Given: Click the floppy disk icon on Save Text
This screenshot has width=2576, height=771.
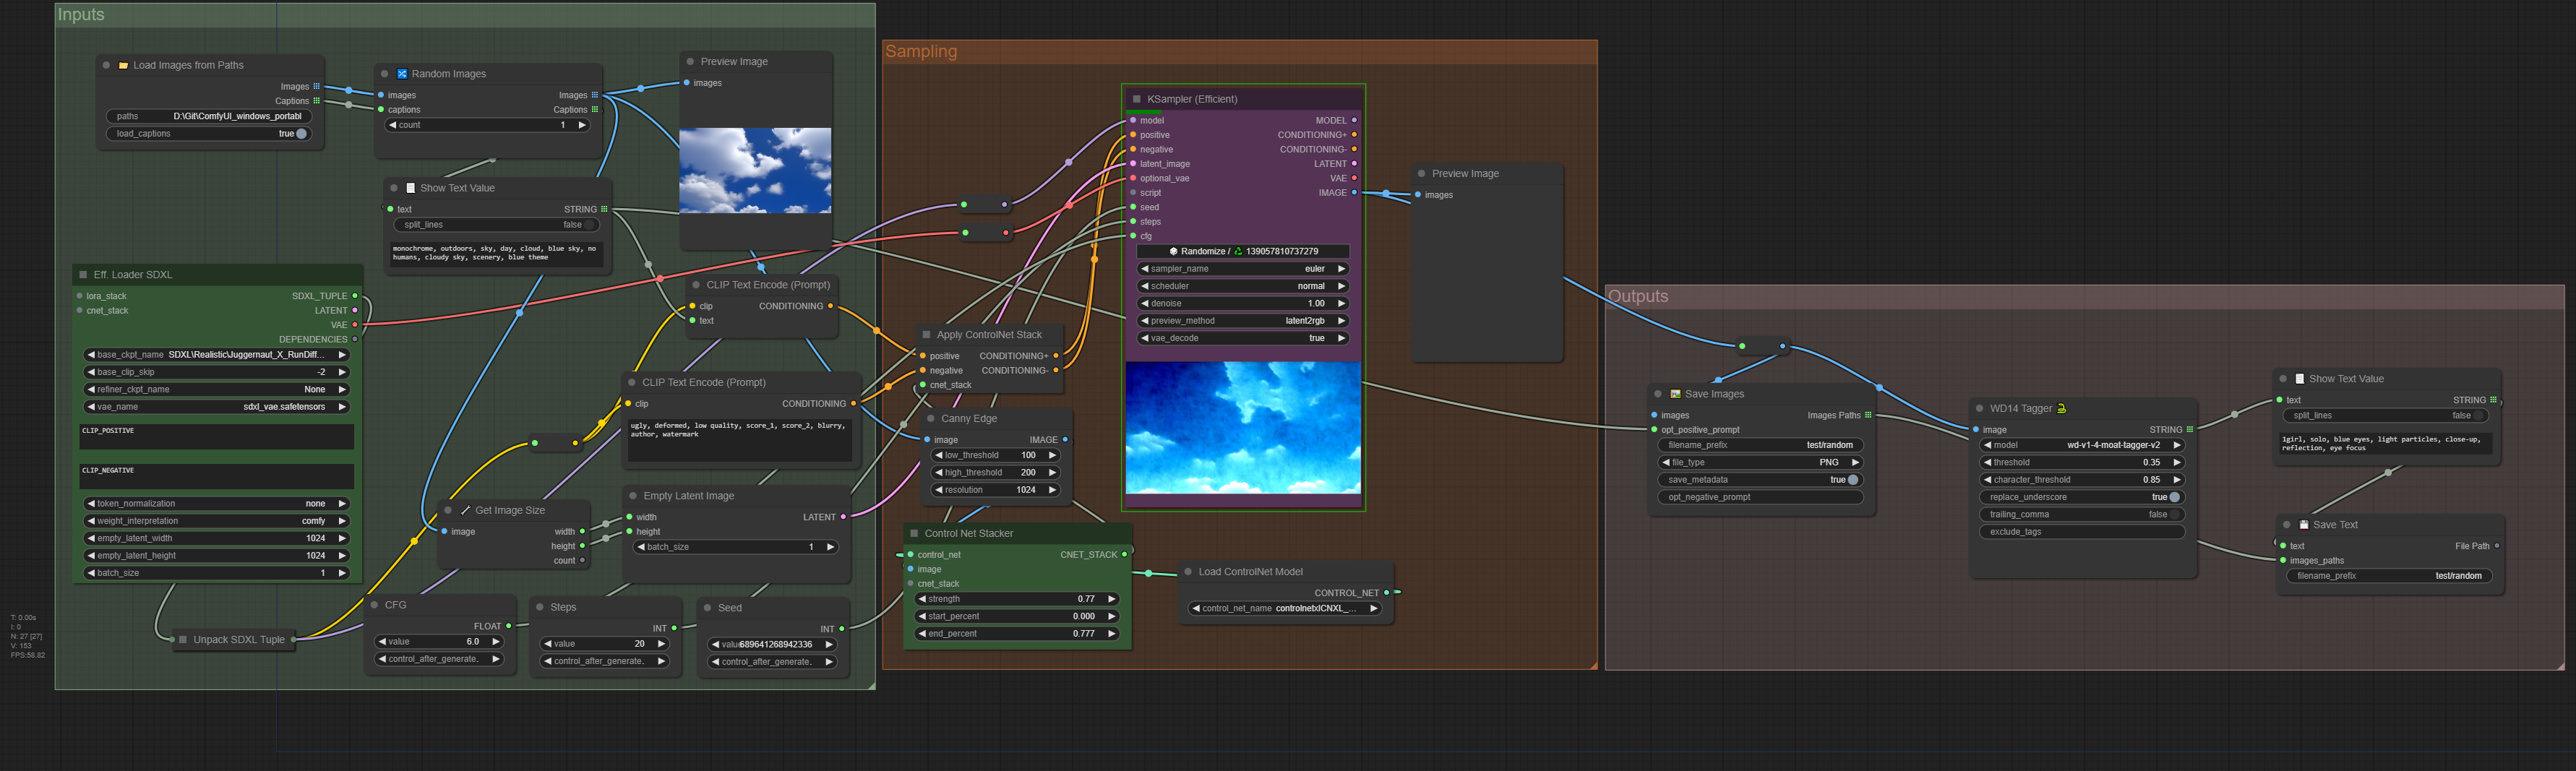Looking at the screenshot, I should (x=2303, y=525).
